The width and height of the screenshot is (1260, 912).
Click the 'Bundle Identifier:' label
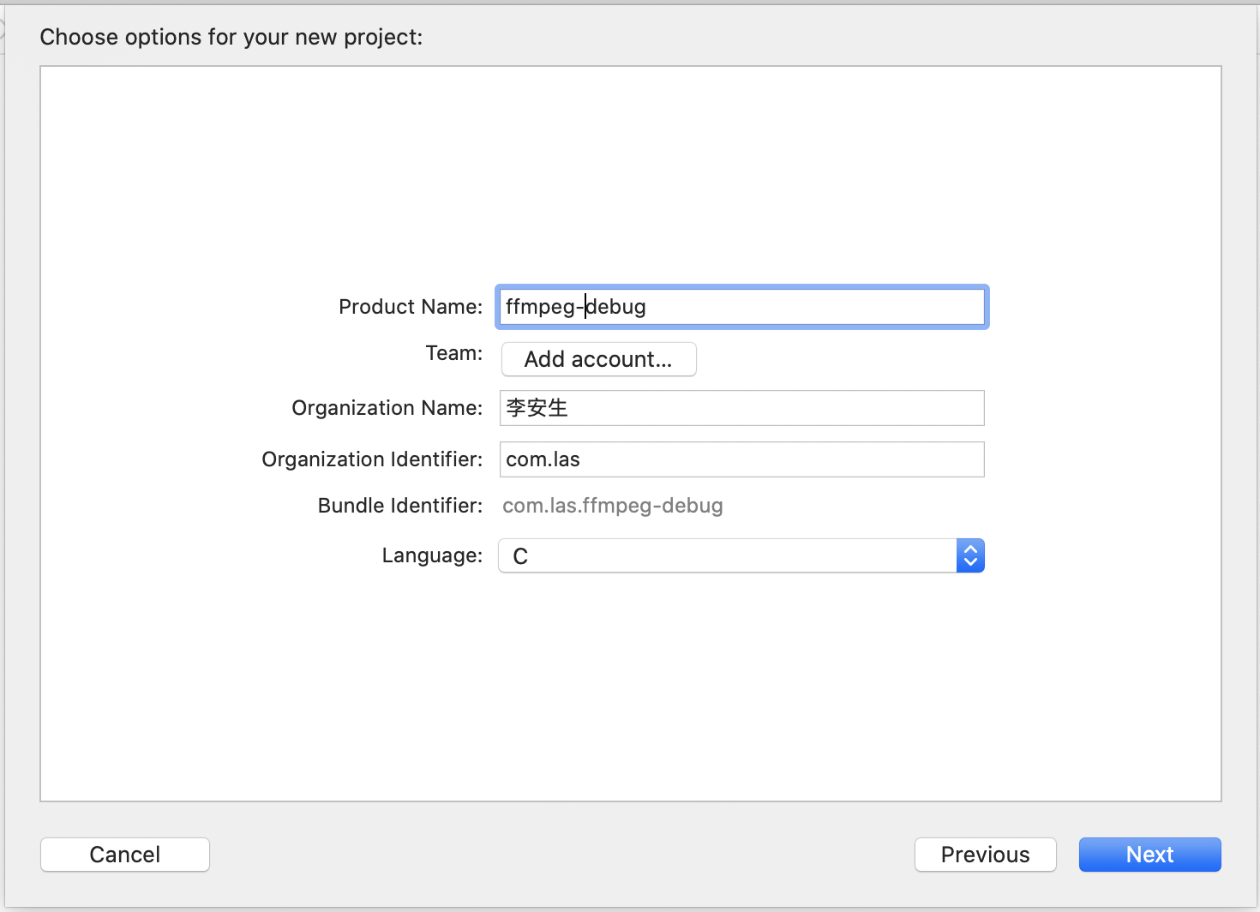pos(400,506)
